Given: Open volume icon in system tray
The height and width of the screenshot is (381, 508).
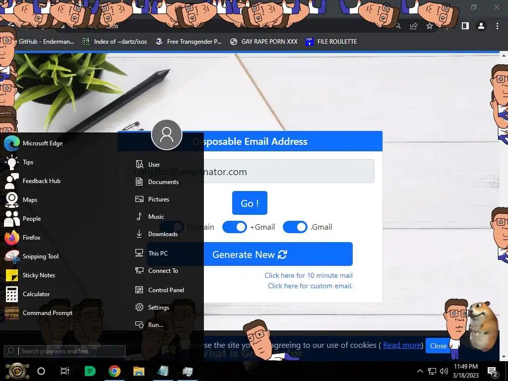Looking at the screenshot, I should (444, 371).
